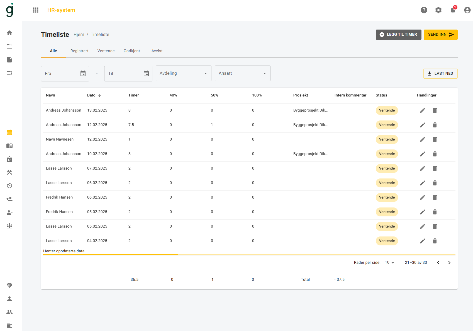Click the Prosjekt column header
Viewport: 473px width, 331px height.
[301, 95]
